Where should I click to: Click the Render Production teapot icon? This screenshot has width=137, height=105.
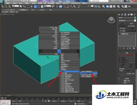[129, 6]
